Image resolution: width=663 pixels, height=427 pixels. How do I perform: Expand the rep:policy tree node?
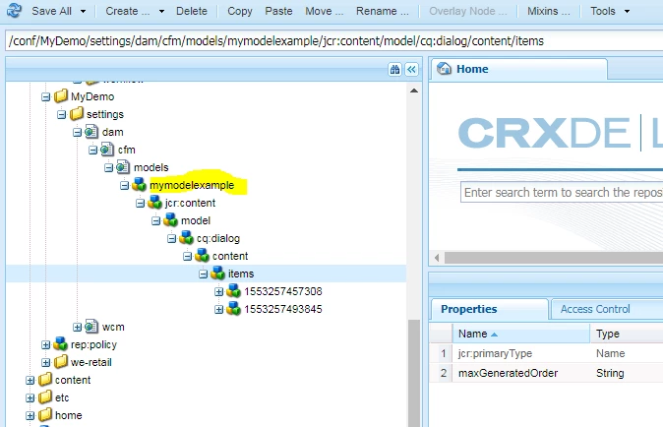click(45, 345)
